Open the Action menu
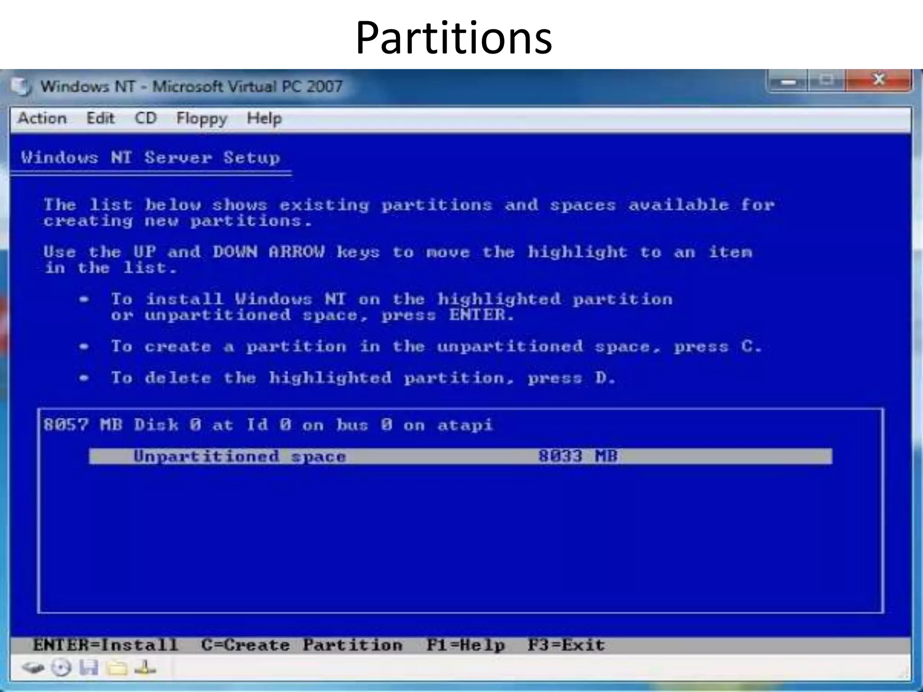 coord(42,118)
